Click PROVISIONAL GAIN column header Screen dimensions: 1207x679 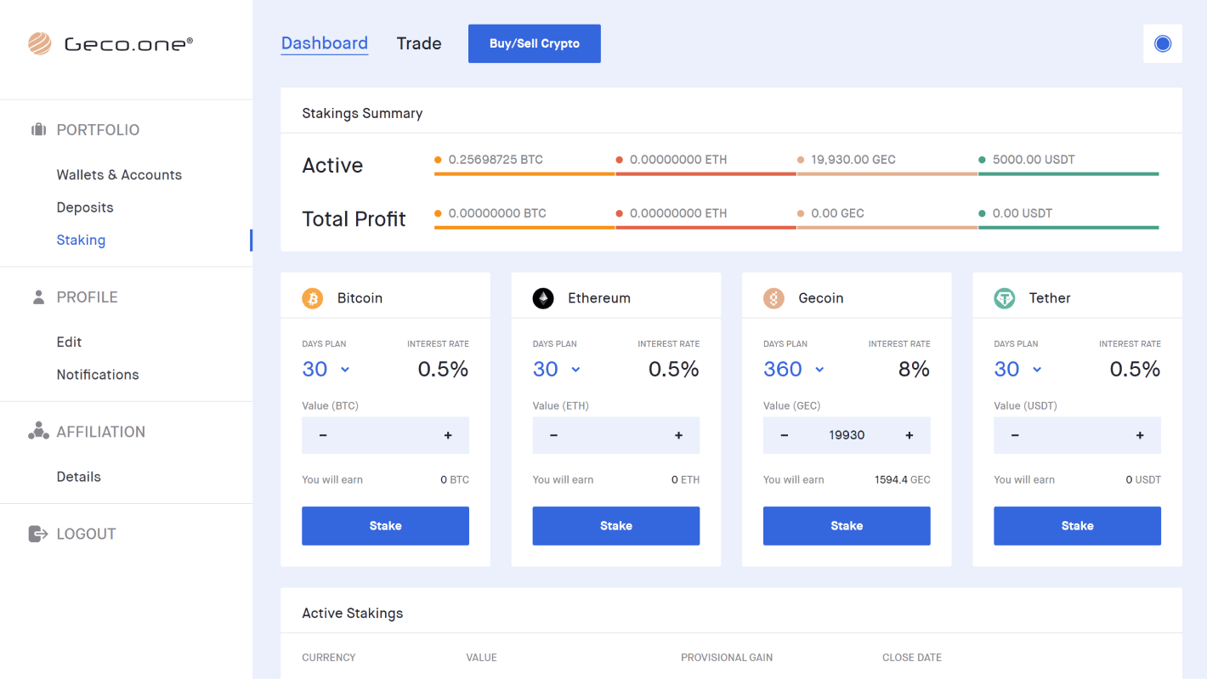tap(727, 658)
